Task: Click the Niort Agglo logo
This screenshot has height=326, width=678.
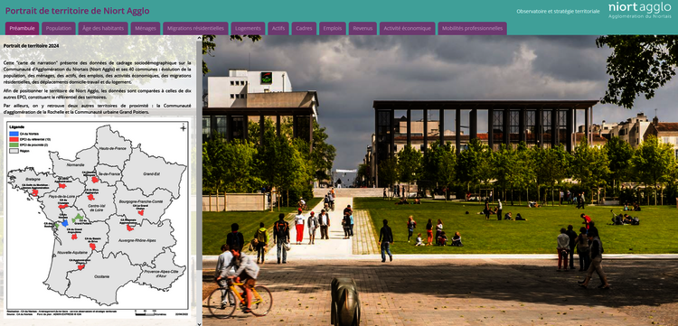Action: point(639,10)
